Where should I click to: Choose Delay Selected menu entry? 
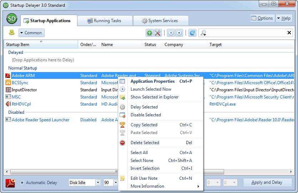161,107
